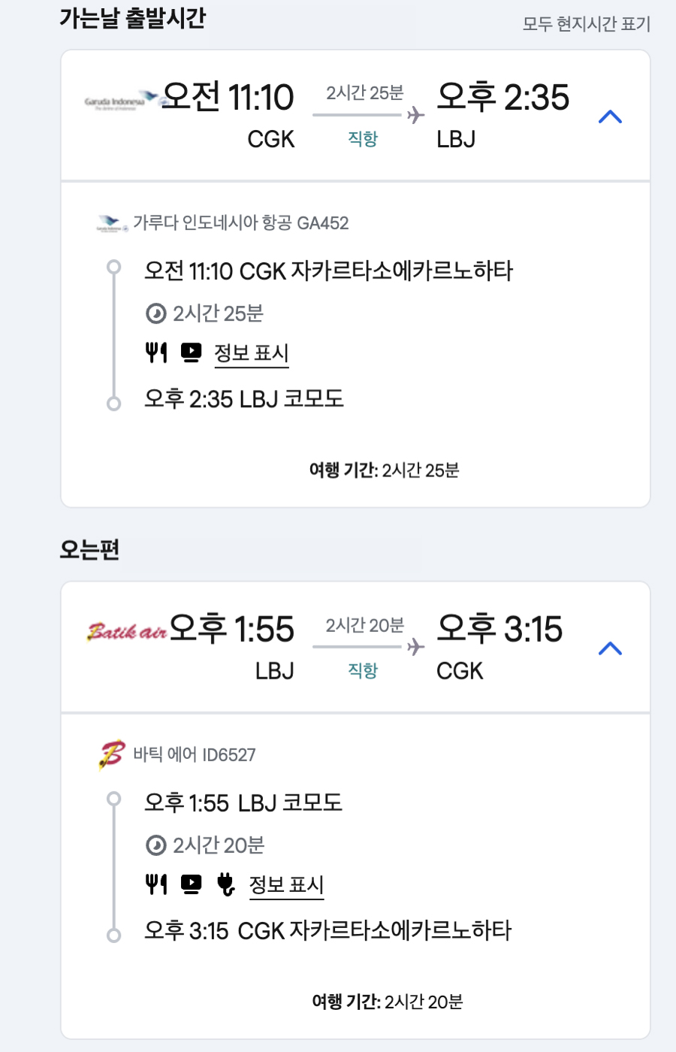The height and width of the screenshot is (1052, 676).
Task: Click the Garuda Indonesia logo in outbound header
Action: click(121, 100)
